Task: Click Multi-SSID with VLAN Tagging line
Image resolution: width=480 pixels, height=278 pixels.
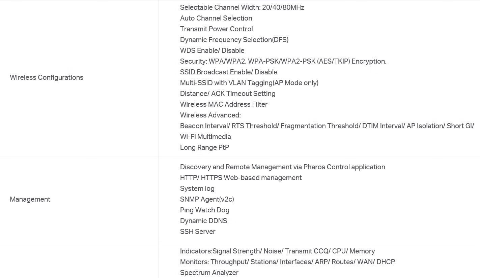Action: [x=249, y=83]
